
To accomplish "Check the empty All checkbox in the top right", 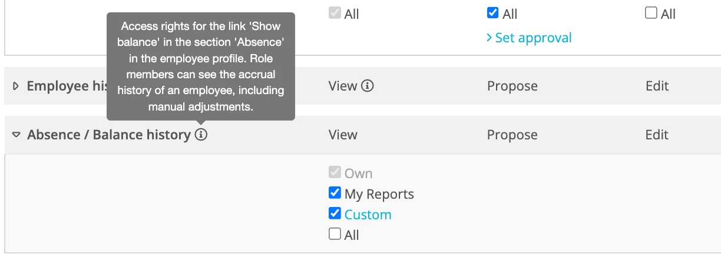I will (651, 13).
